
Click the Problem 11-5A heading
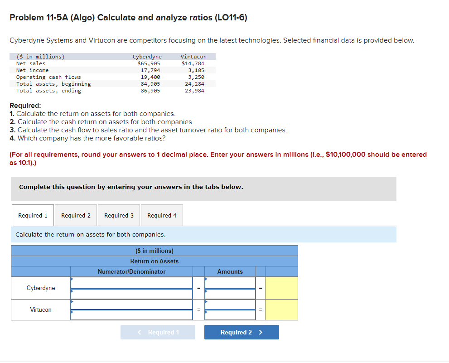pos(128,18)
